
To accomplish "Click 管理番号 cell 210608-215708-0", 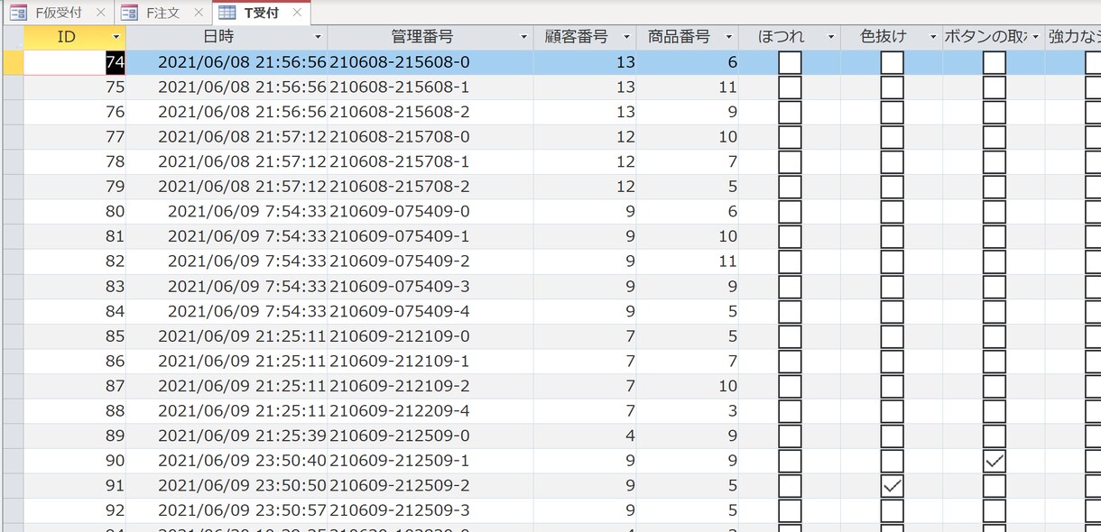I will coord(430,137).
